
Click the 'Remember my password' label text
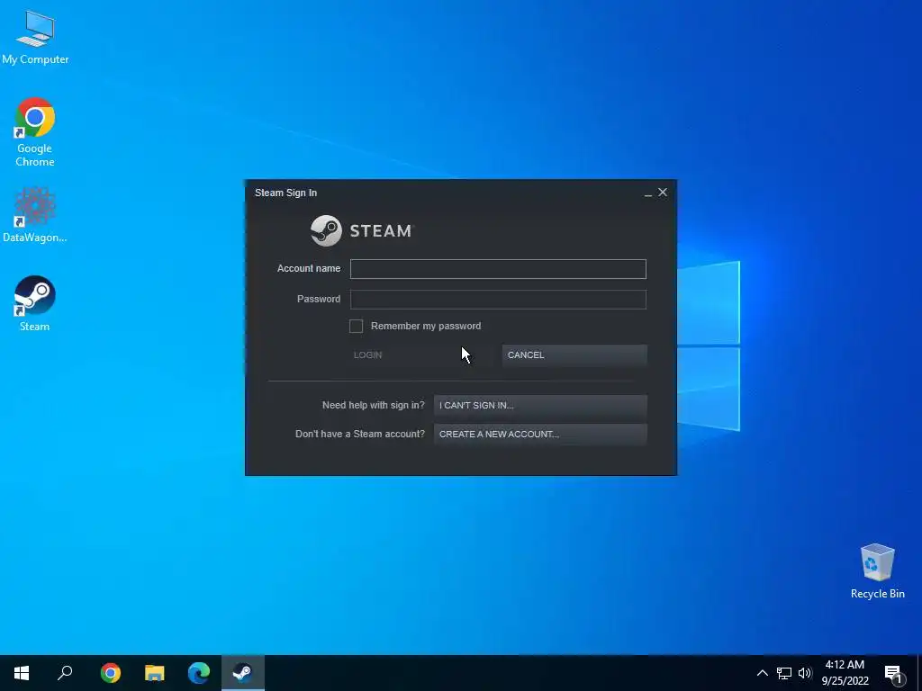point(426,326)
